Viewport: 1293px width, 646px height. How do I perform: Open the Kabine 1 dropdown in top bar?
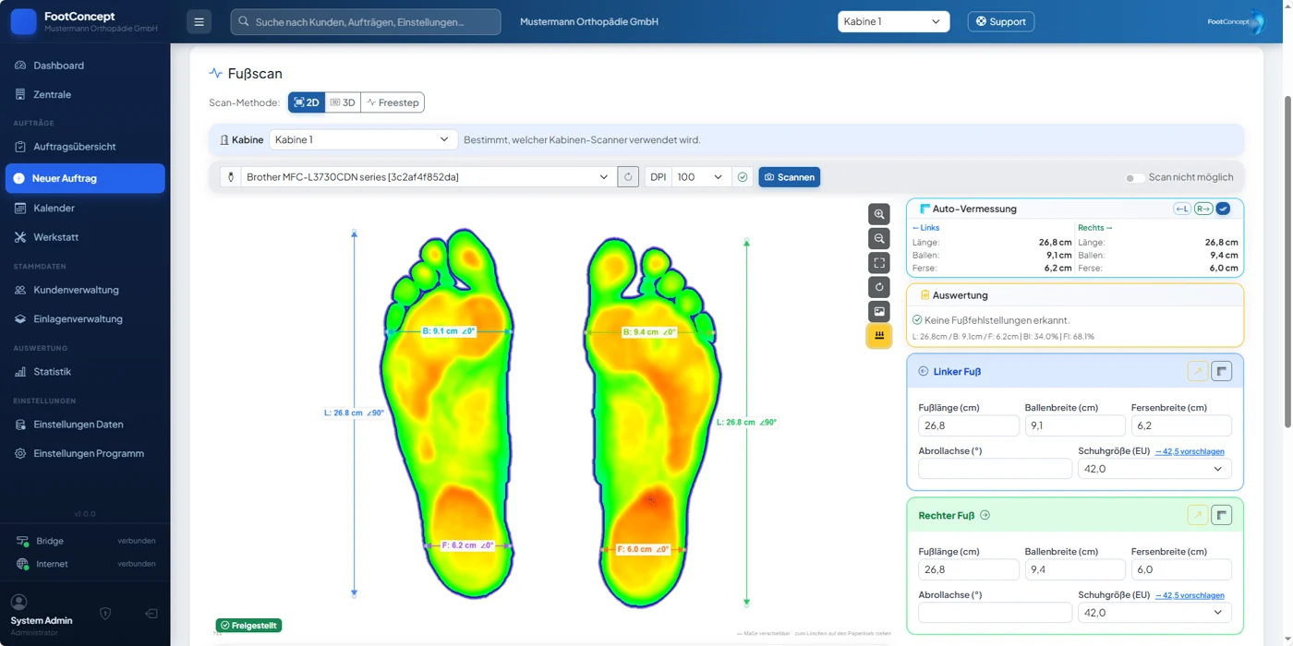(893, 21)
